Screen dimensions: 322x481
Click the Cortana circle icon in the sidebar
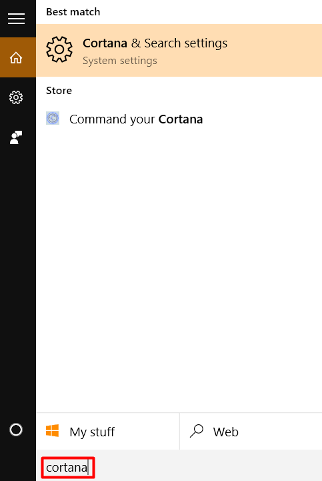pos(16,430)
